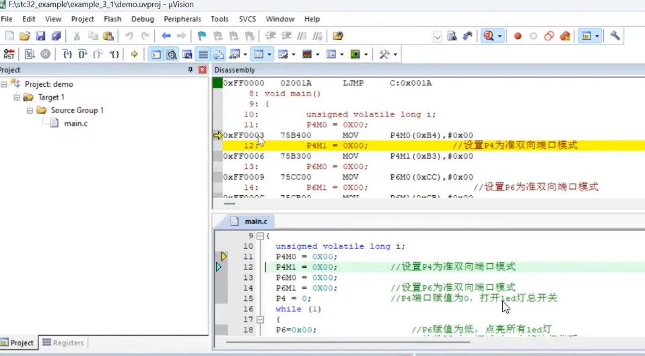The height and width of the screenshot is (356, 645).
Task: Open the Symbols window
Action: point(187,54)
